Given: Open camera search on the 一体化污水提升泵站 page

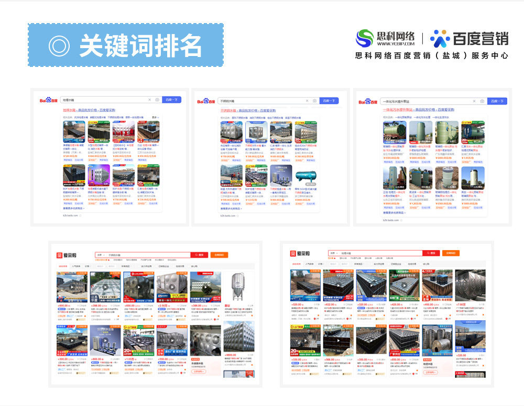Looking at the screenshot, I should tap(481, 102).
